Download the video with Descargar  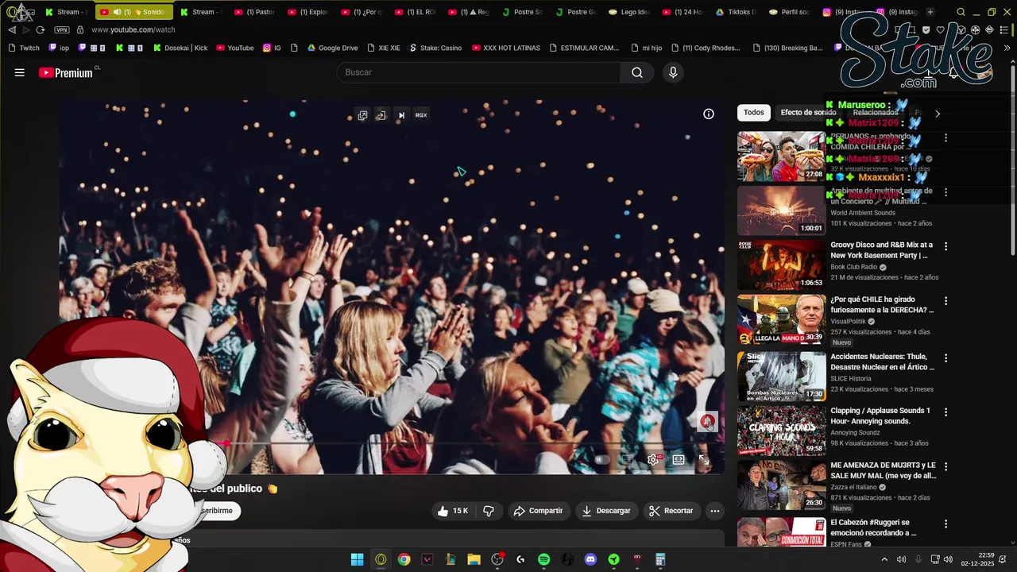pyautogui.click(x=606, y=511)
